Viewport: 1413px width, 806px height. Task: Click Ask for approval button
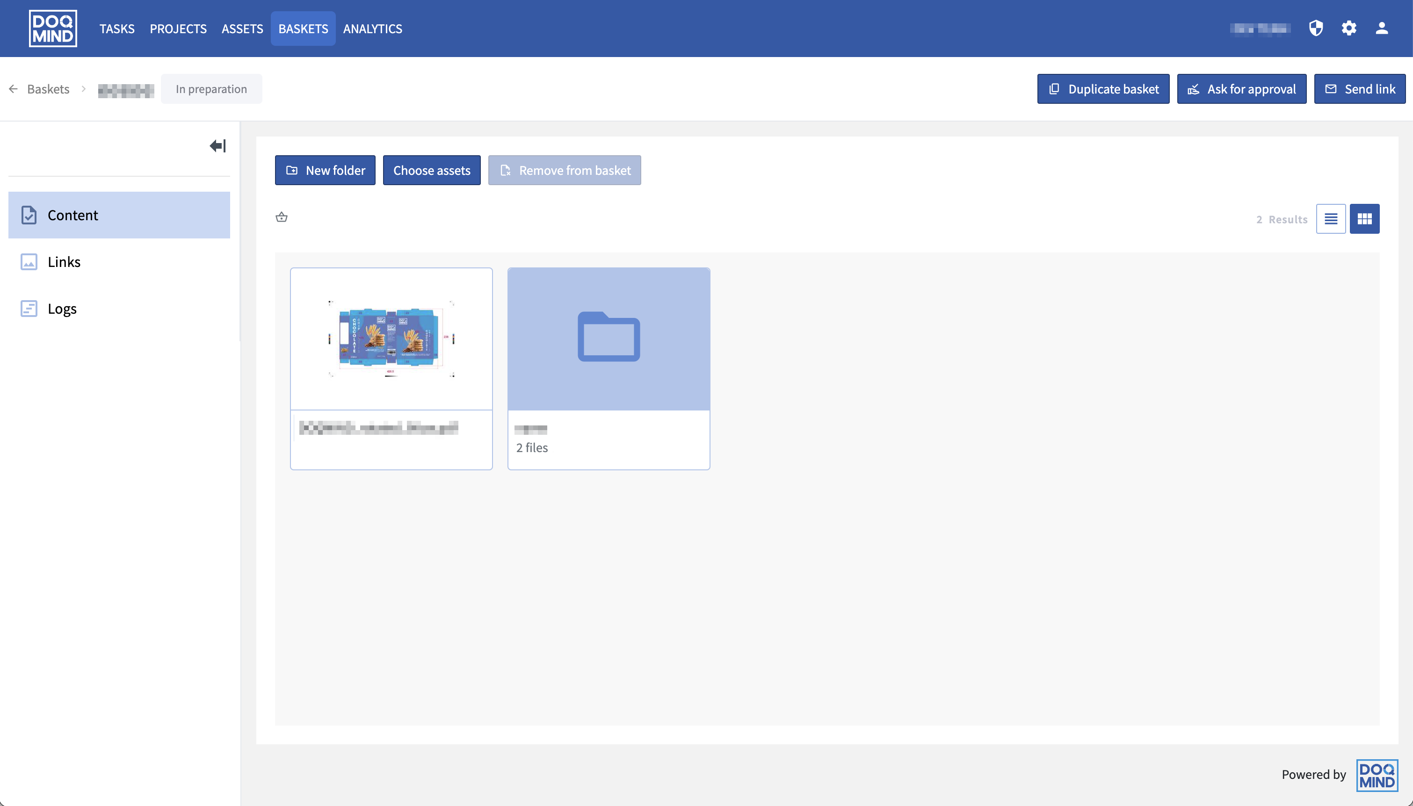pos(1241,89)
